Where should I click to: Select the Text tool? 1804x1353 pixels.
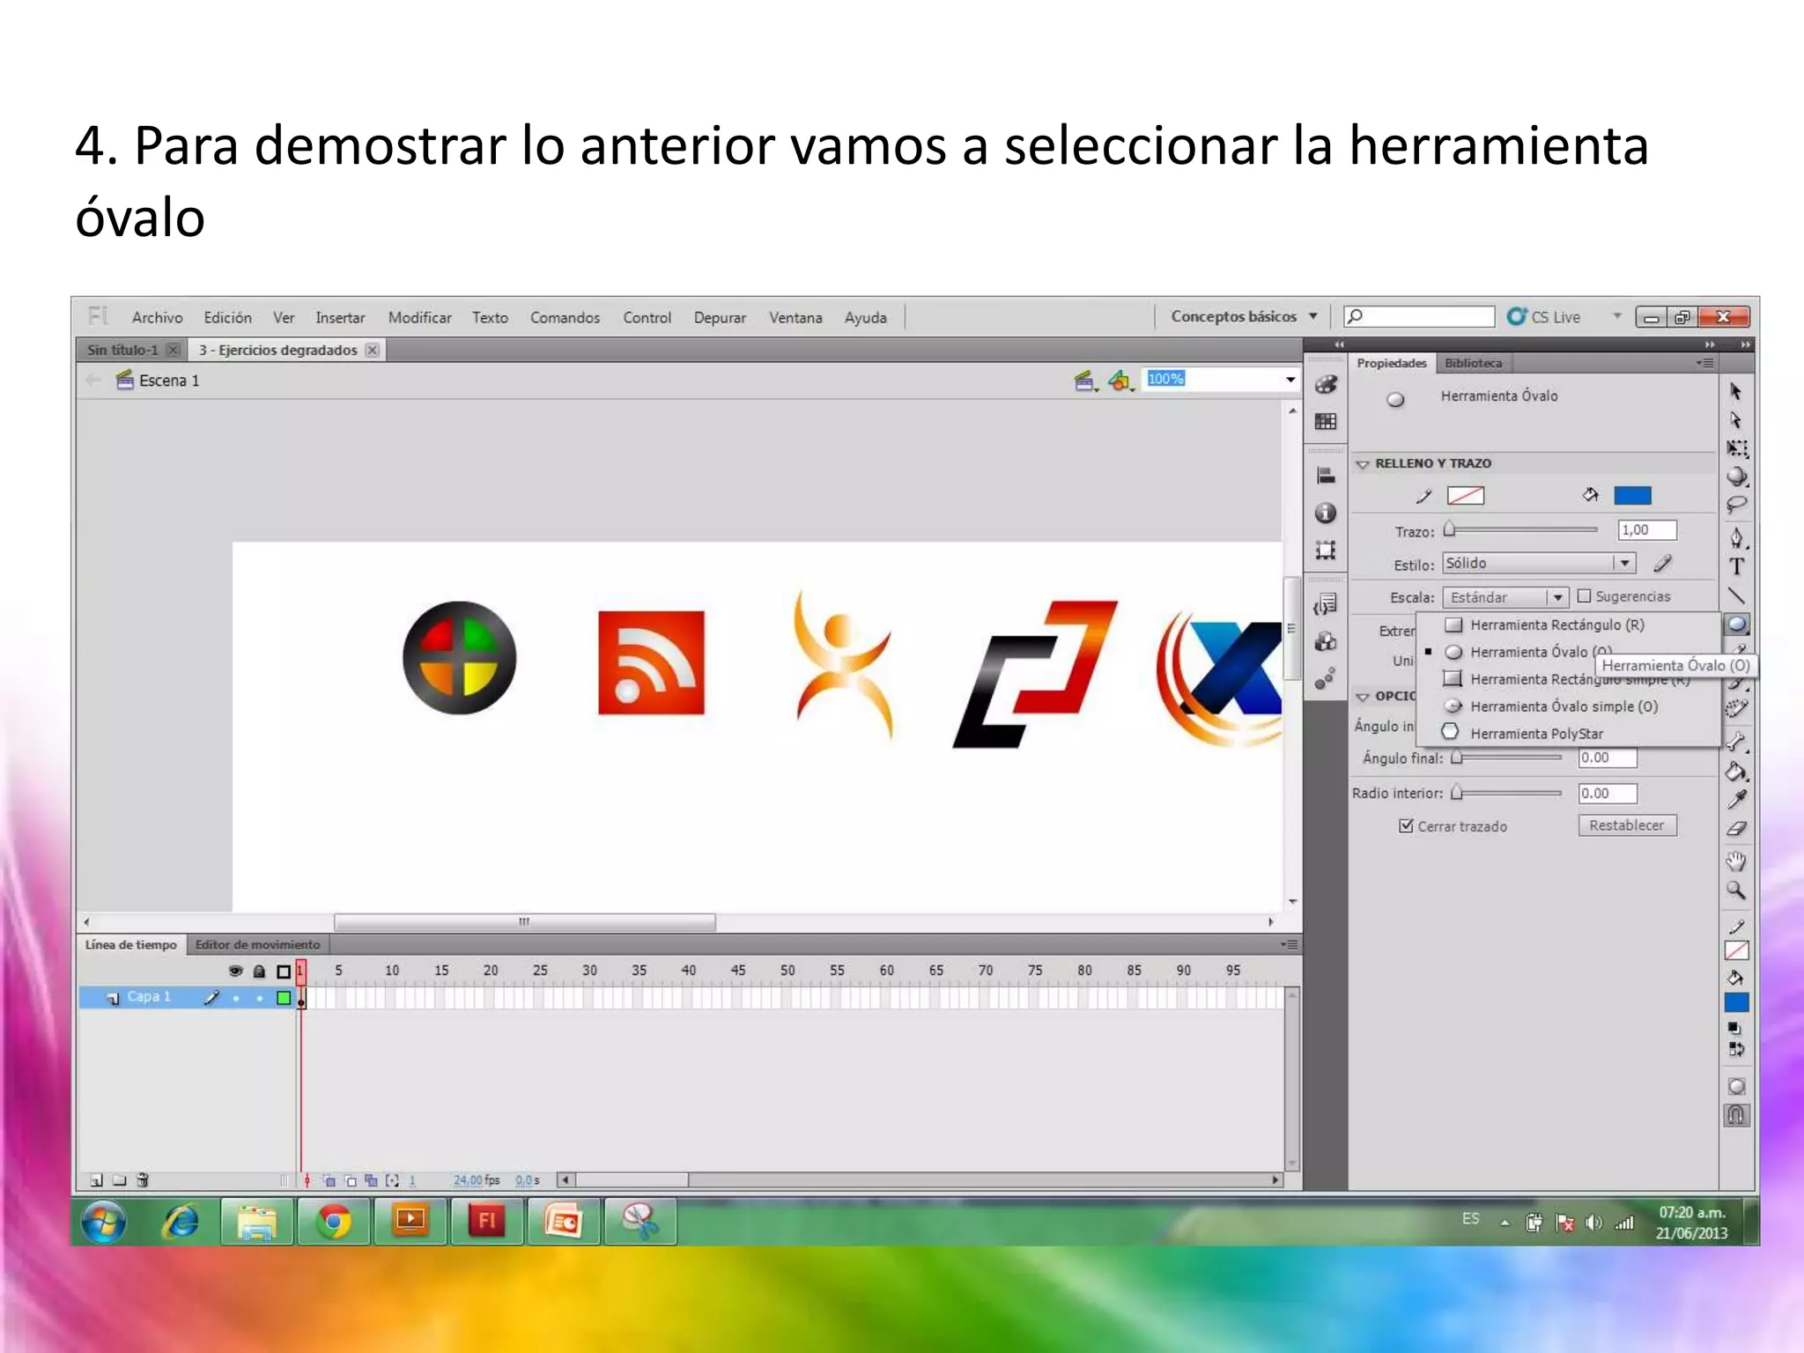click(x=1737, y=566)
